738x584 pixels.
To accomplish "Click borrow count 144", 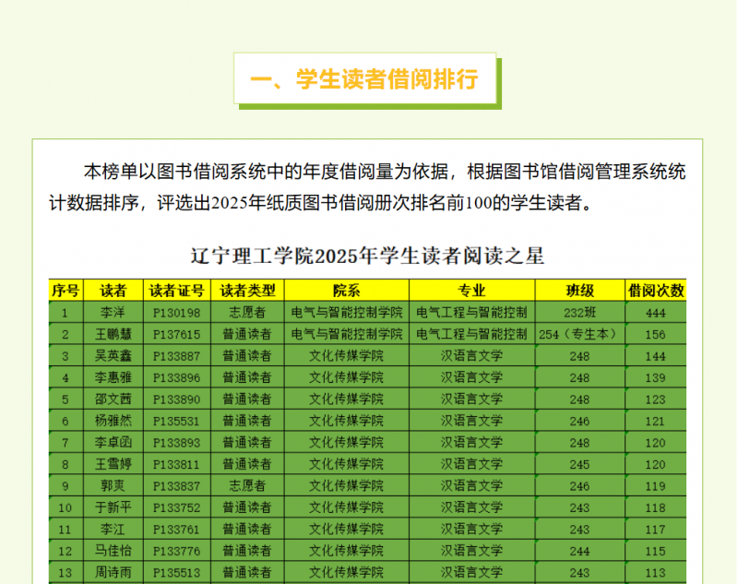I will tap(656, 356).
